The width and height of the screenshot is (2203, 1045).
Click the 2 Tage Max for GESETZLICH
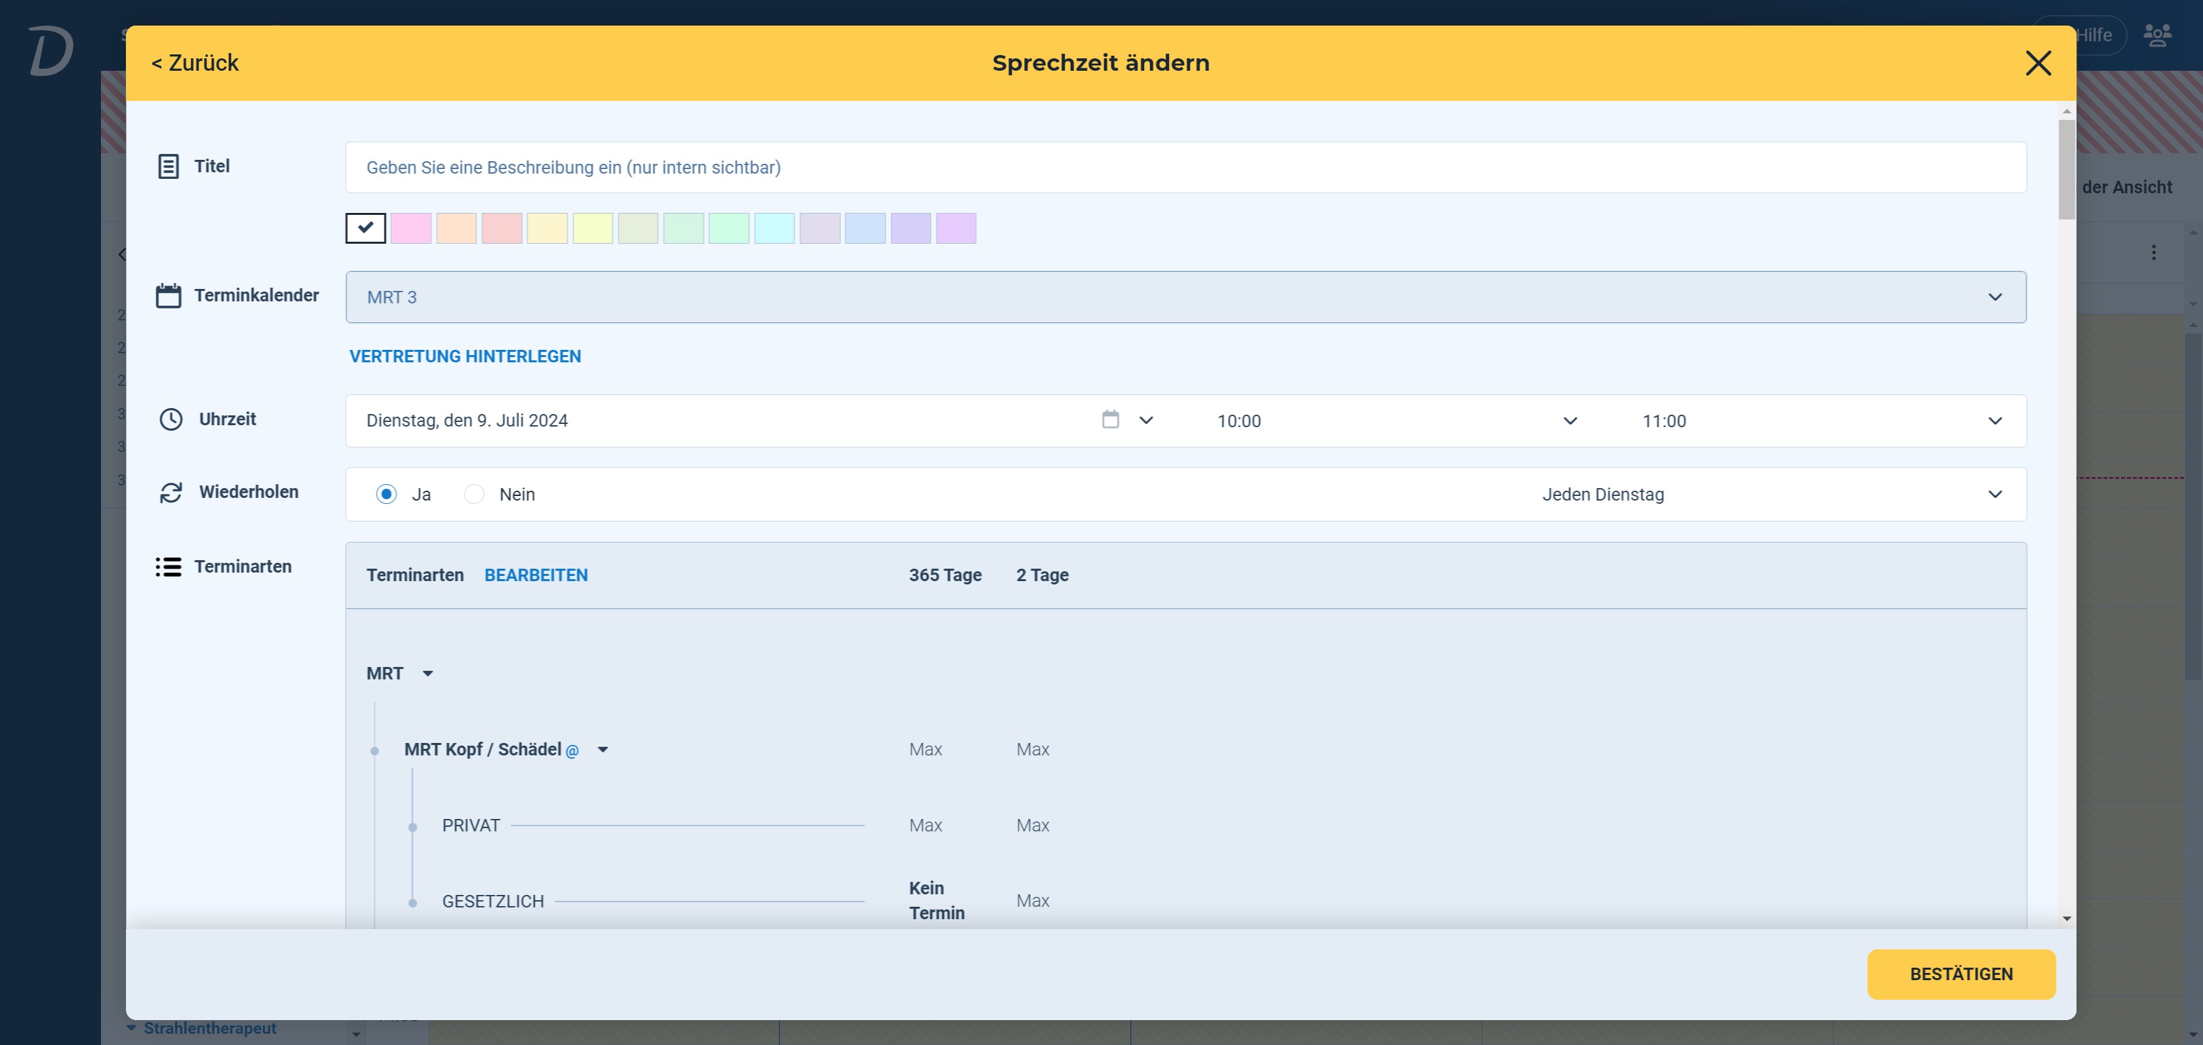point(1032,901)
